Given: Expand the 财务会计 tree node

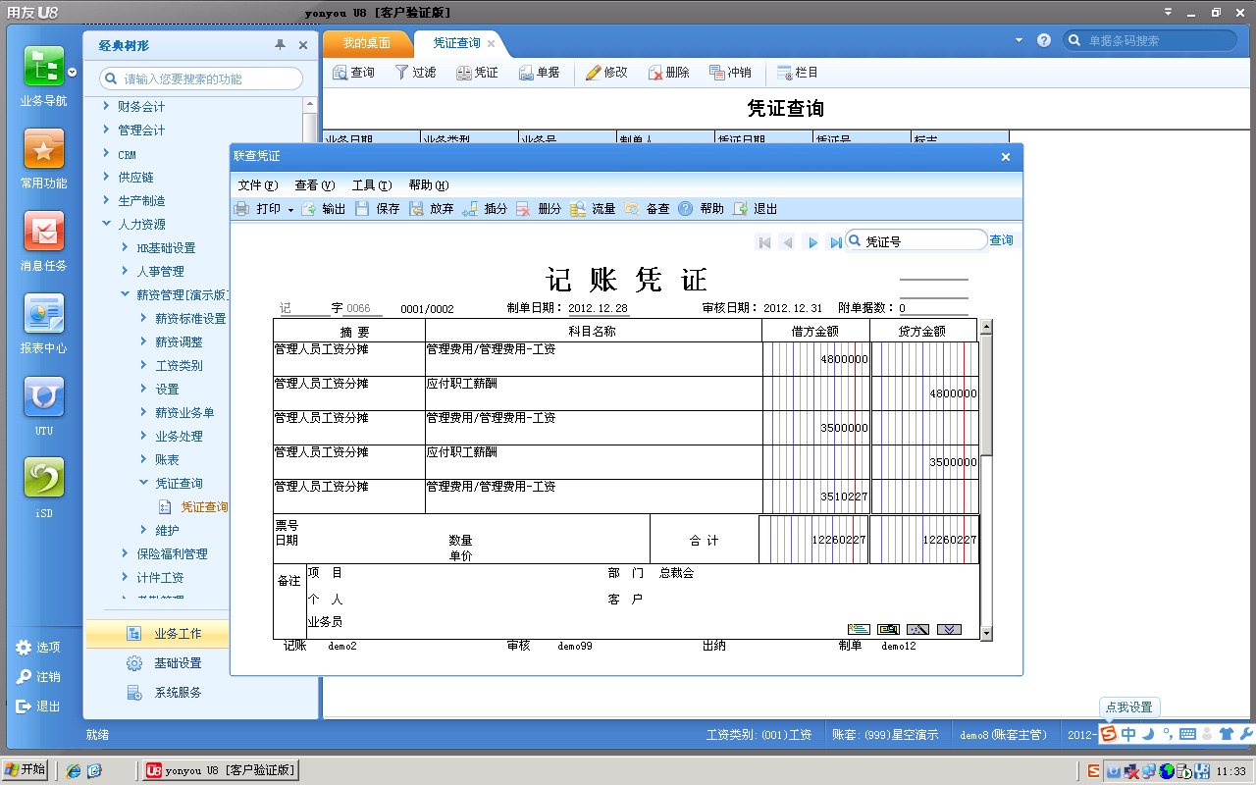Looking at the screenshot, I should click(107, 106).
